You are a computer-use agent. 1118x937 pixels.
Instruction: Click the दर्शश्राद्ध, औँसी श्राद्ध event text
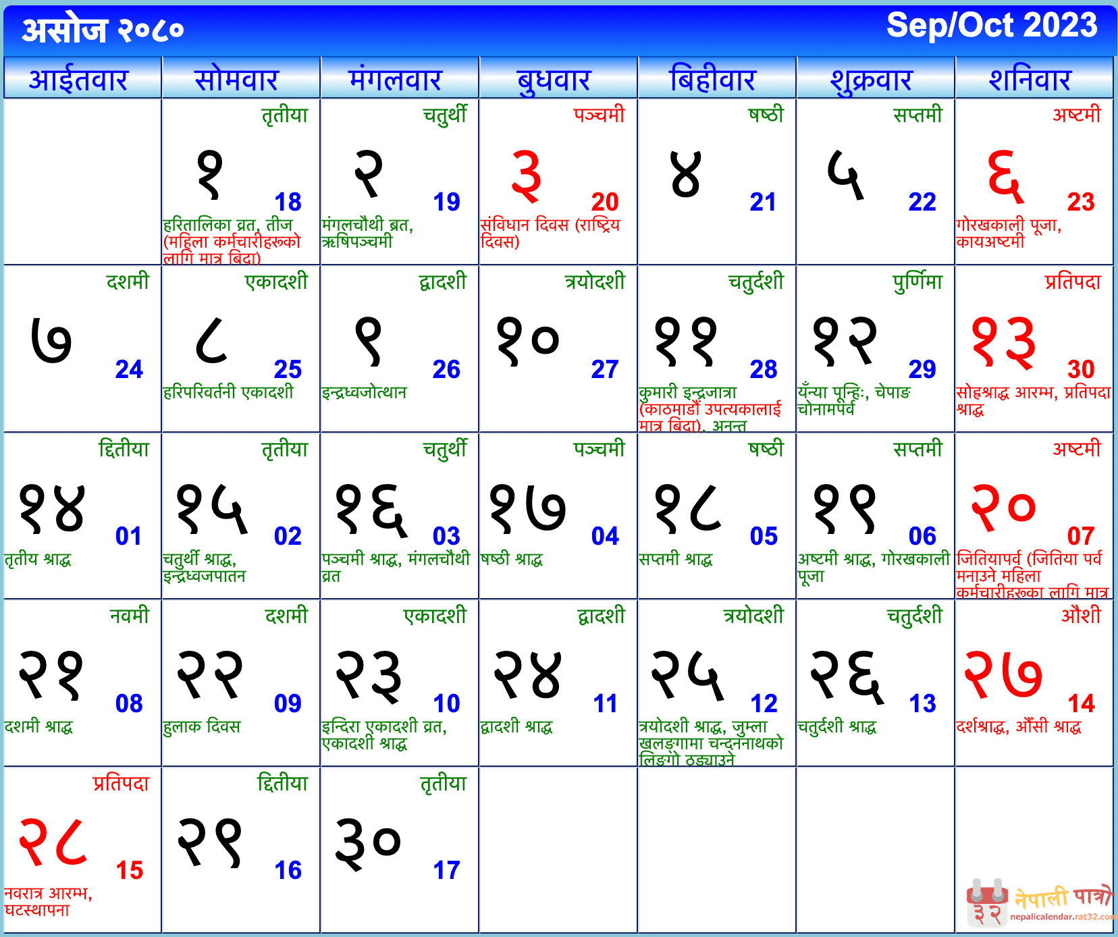coord(1018,727)
